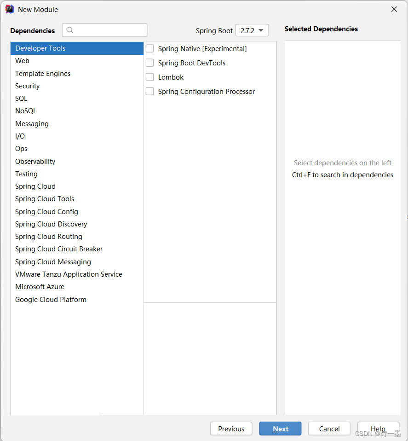Click the Previous button
The width and height of the screenshot is (408, 441).
point(231,429)
